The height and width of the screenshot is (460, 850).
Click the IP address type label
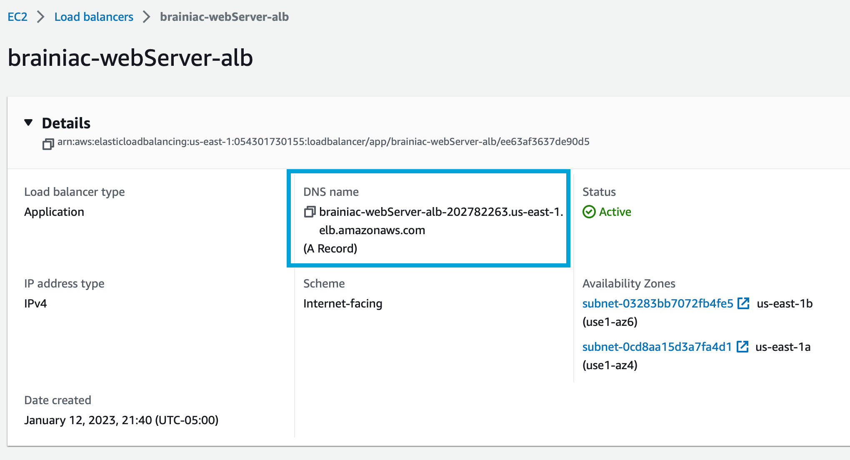click(x=64, y=283)
